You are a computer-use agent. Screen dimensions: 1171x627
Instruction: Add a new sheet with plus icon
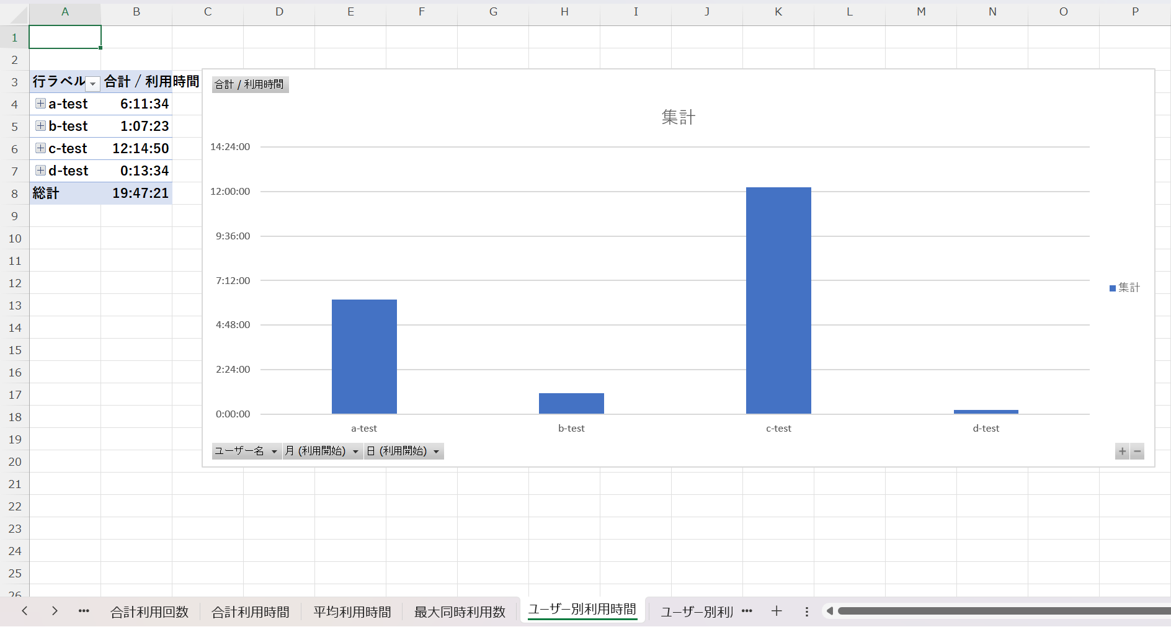[777, 611]
